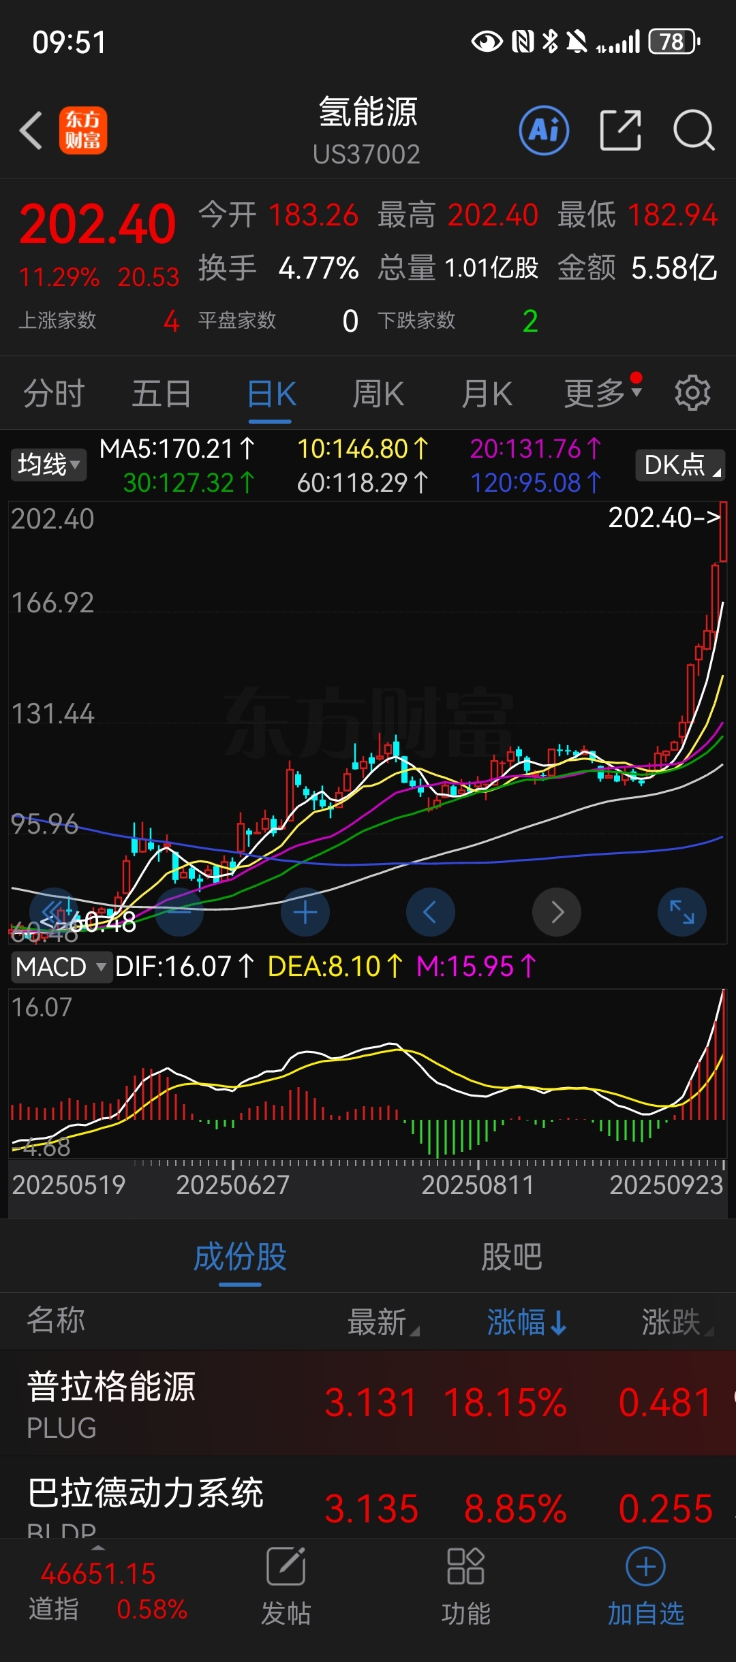736x1662 pixels.
Task: Tap the 氢能源 US37002 title
Action: pyautogui.click(x=367, y=130)
